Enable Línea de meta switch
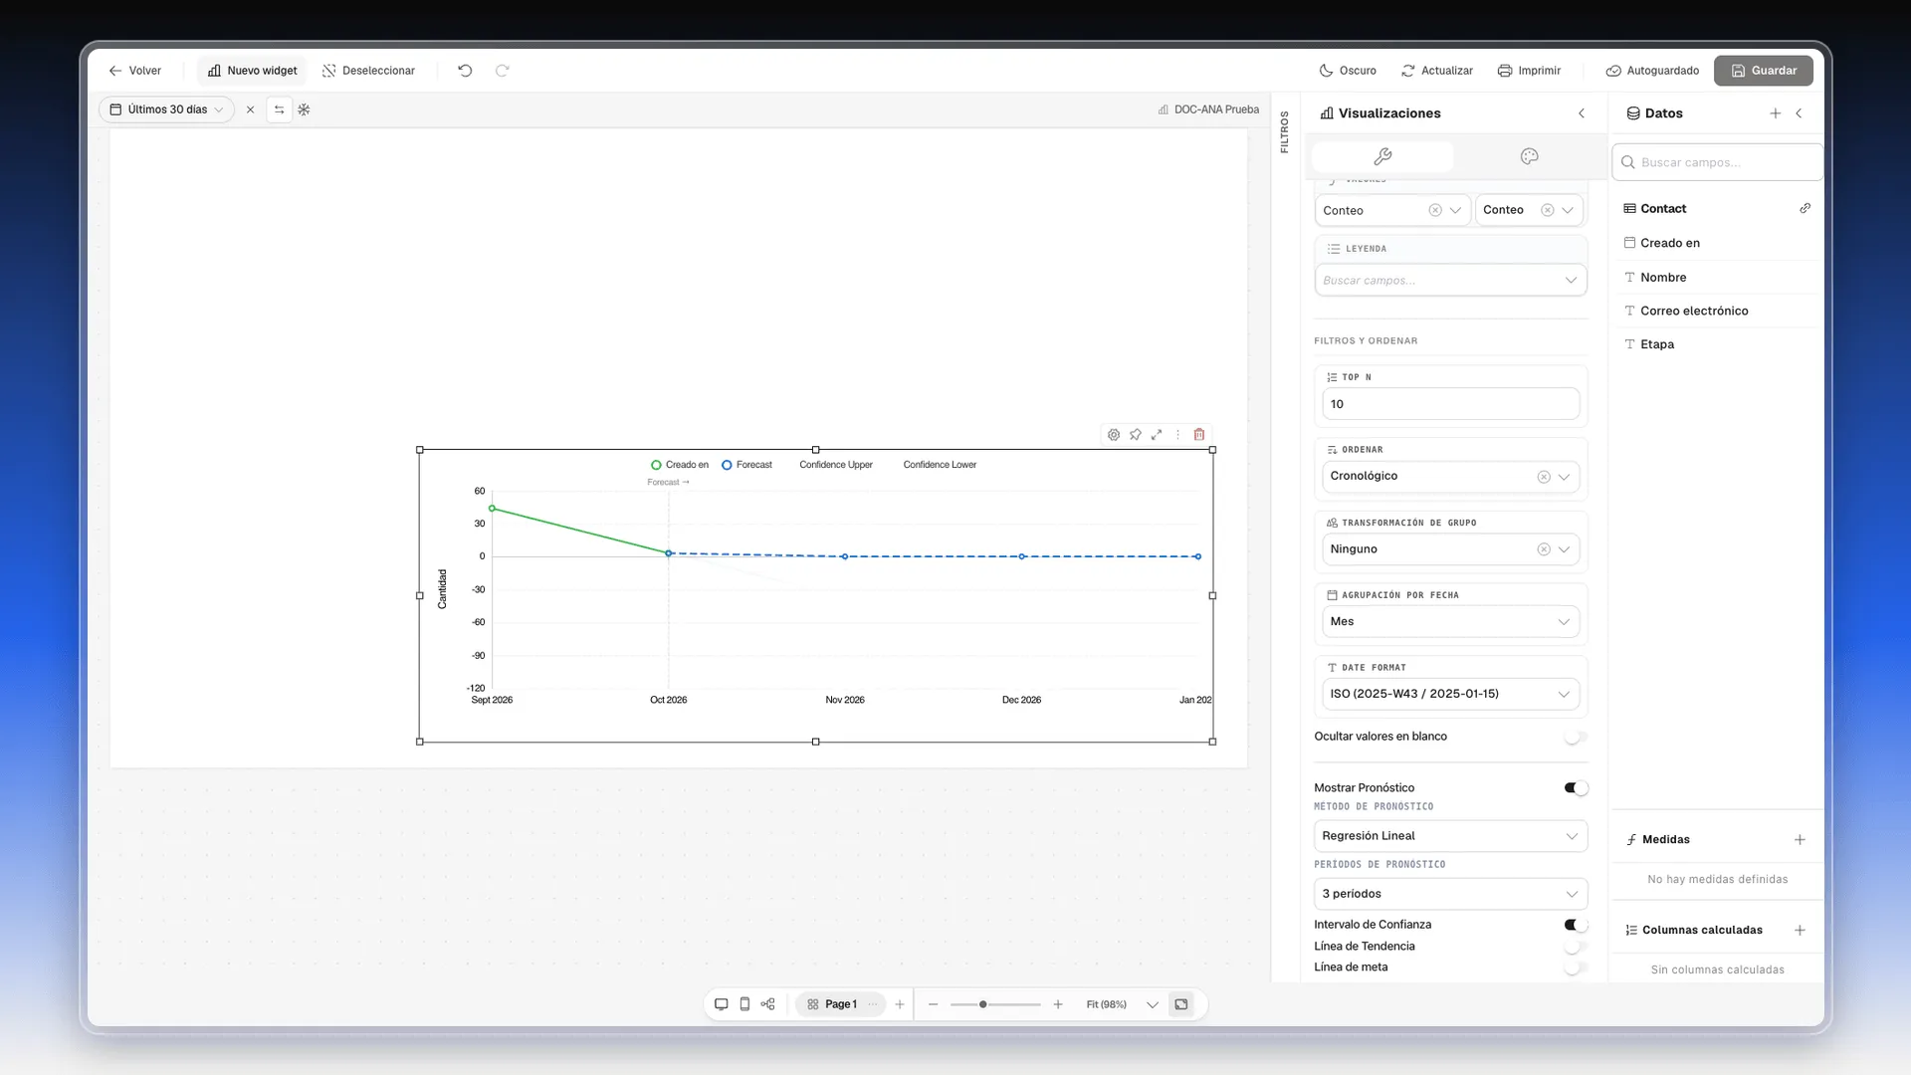The height and width of the screenshot is (1075, 1911). (x=1576, y=967)
